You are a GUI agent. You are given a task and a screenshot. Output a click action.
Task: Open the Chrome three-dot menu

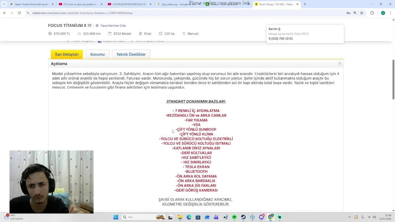click(390, 13)
